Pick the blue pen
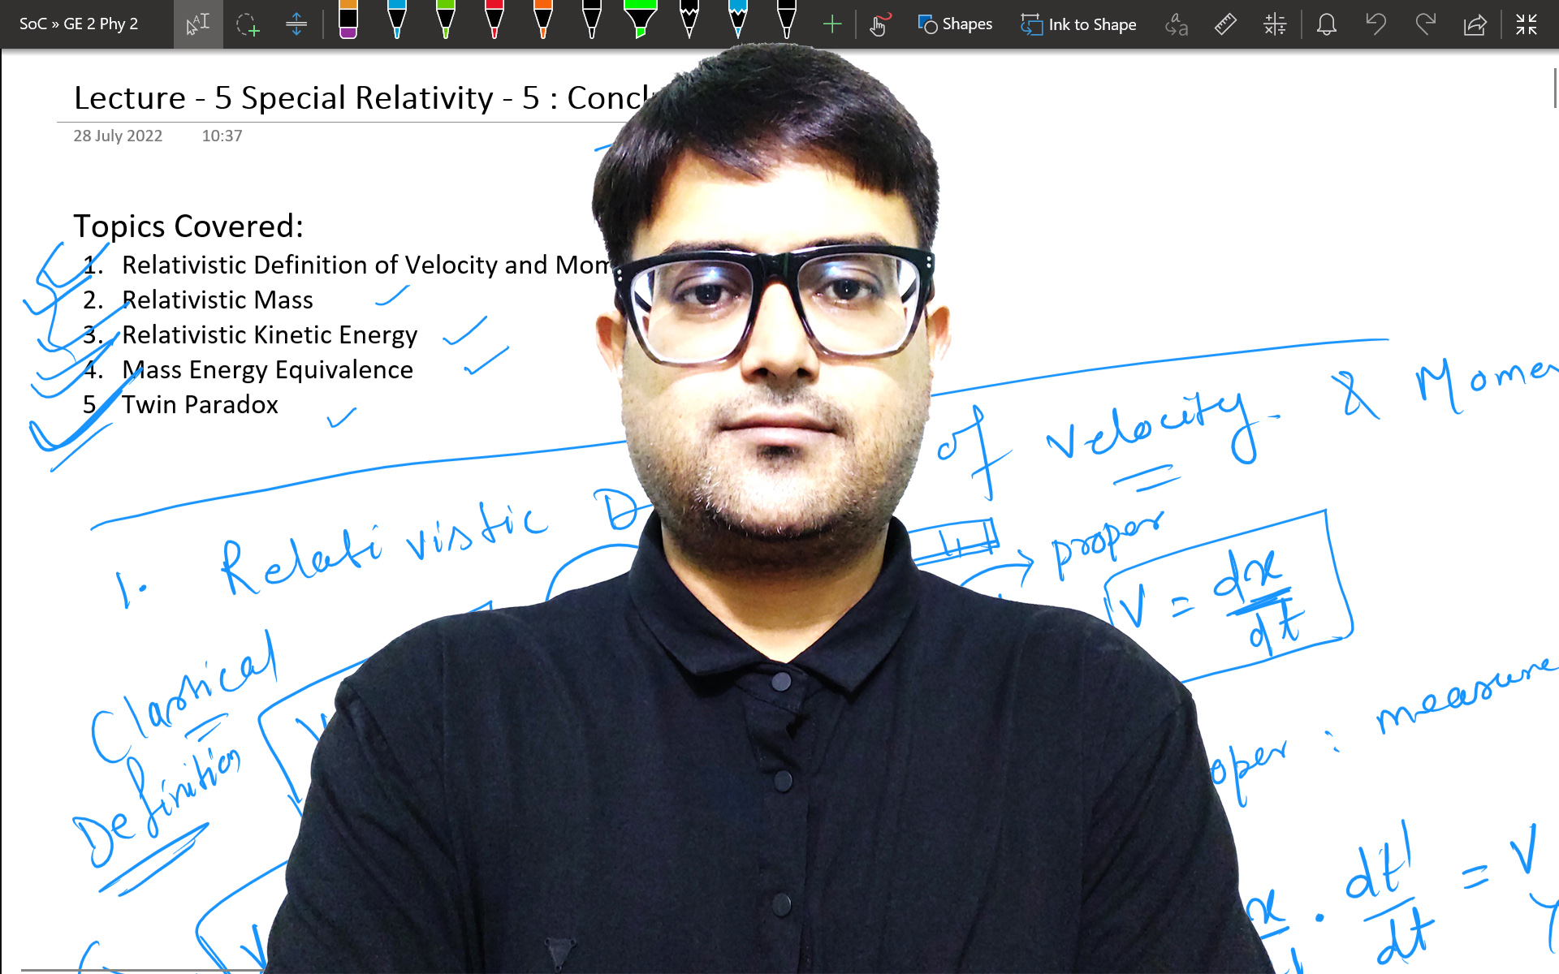The image size is (1559, 974). click(x=397, y=20)
